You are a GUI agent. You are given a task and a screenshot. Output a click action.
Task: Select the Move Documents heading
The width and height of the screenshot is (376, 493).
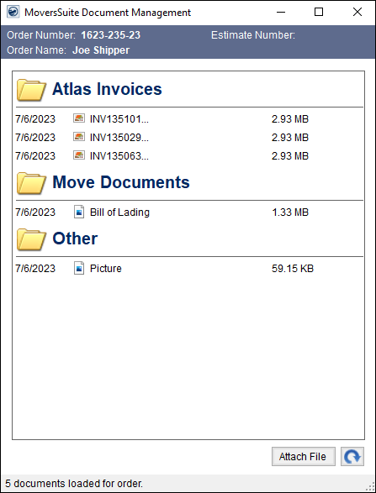coord(121,182)
